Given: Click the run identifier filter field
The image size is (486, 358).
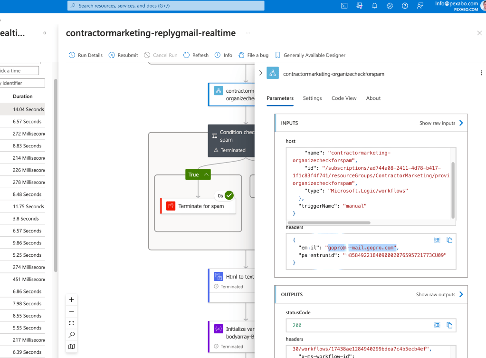Looking at the screenshot, I should [22, 83].
